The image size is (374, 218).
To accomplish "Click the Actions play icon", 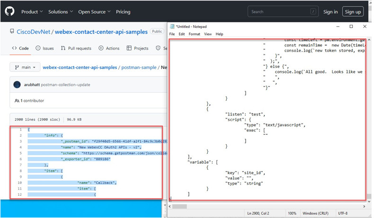I will click(101, 48).
